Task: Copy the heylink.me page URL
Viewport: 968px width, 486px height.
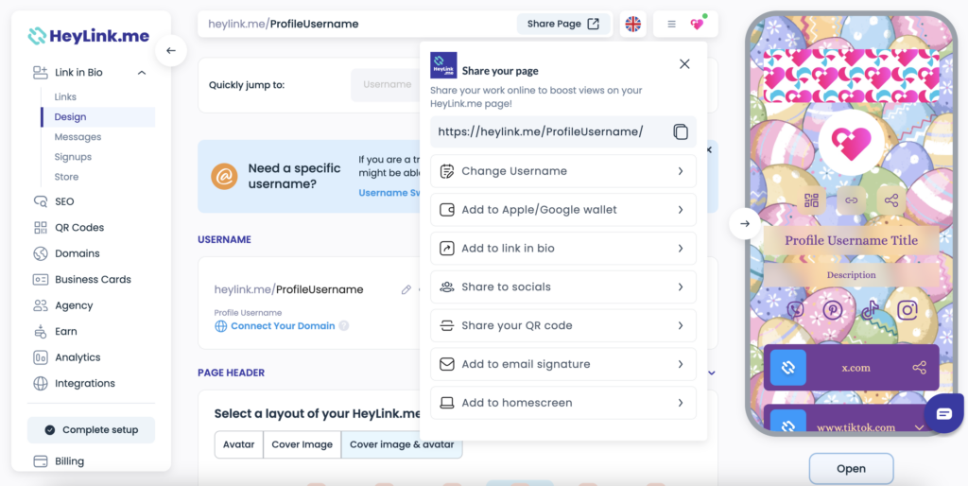Action: [x=681, y=131]
